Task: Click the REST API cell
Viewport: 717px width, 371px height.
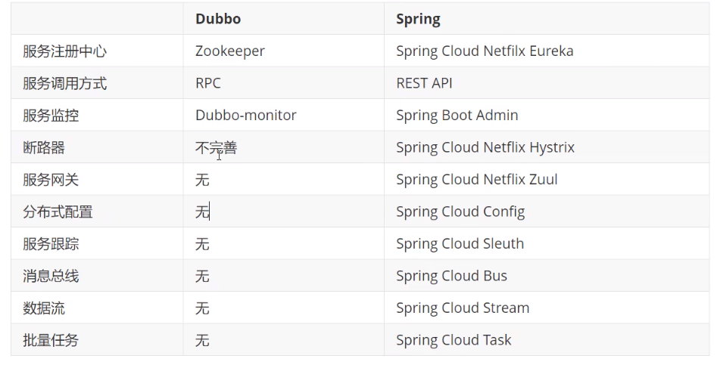Action: pyautogui.click(x=424, y=83)
